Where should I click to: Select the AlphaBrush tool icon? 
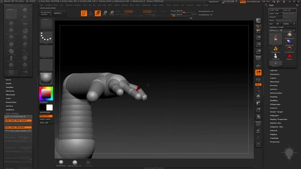click(x=289, y=42)
